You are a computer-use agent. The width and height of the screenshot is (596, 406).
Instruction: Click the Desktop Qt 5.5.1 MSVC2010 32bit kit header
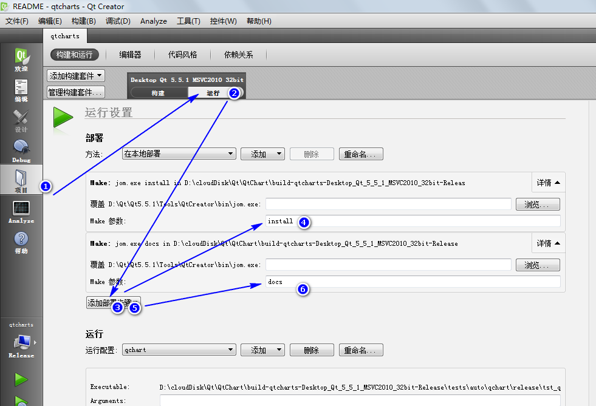point(187,80)
